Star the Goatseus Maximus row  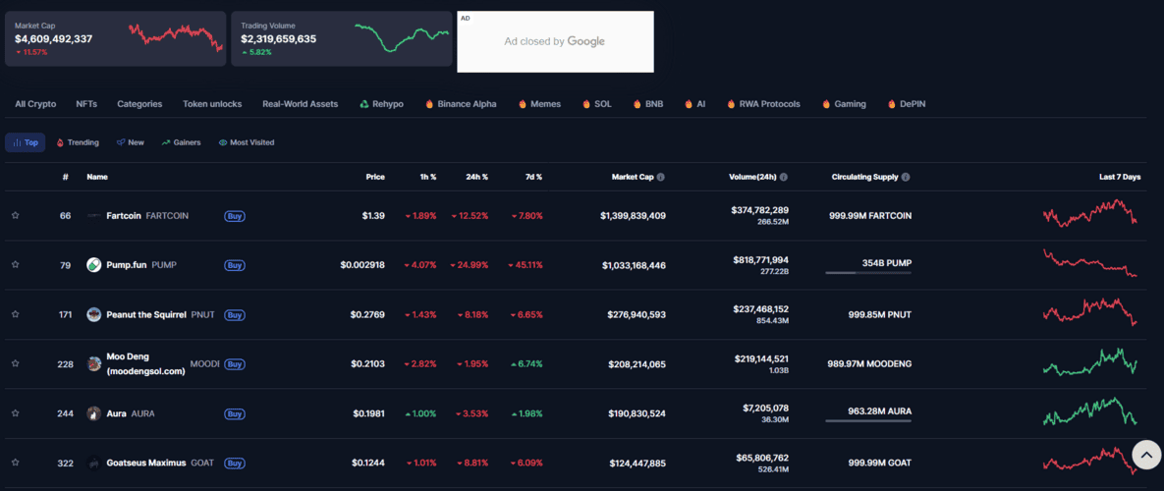15,463
